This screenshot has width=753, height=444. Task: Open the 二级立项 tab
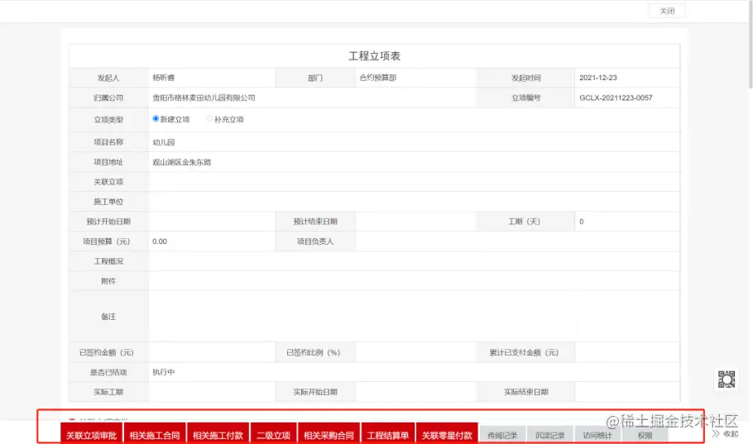click(273, 435)
